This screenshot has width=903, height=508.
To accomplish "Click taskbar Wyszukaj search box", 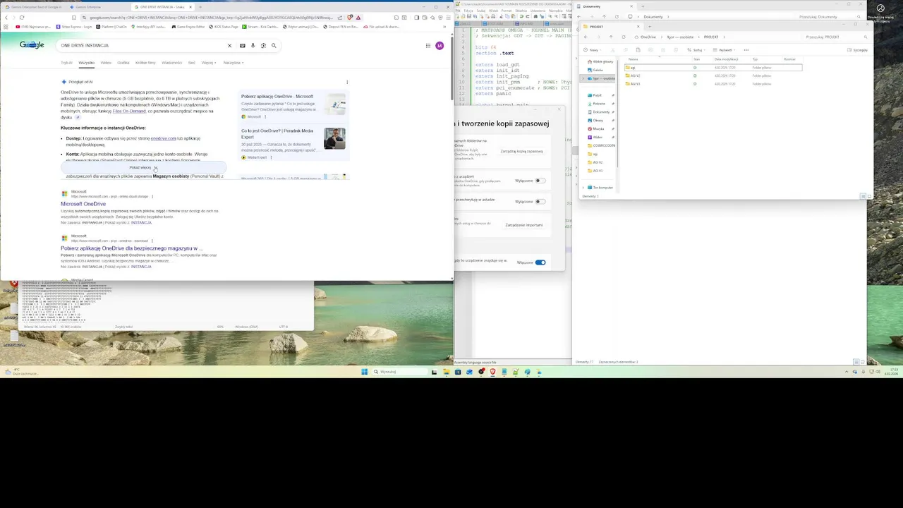I will (400, 372).
